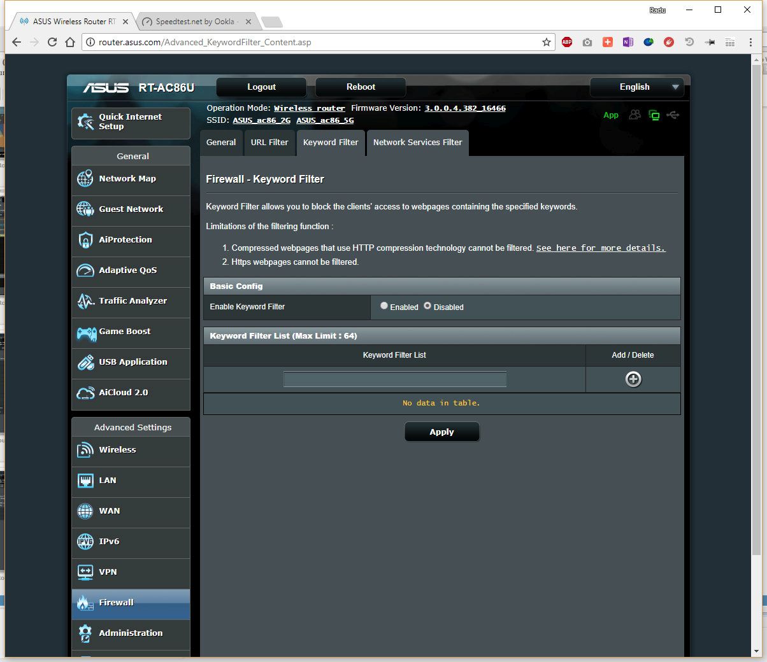Click the Apply button
Viewport: 767px width, 662px height.
pos(441,432)
